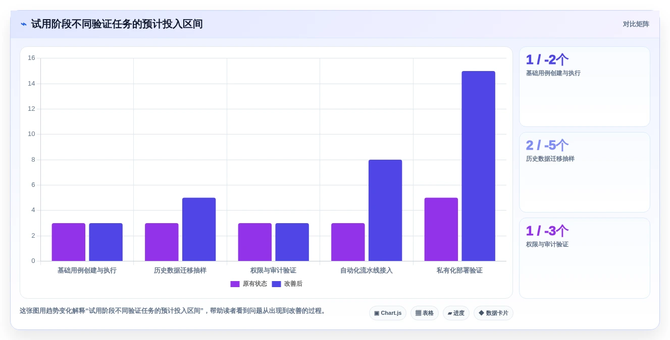Viewport: 670px width, 340px height.
Task: Select the 数据卡片 tag chip
Action: click(493, 313)
